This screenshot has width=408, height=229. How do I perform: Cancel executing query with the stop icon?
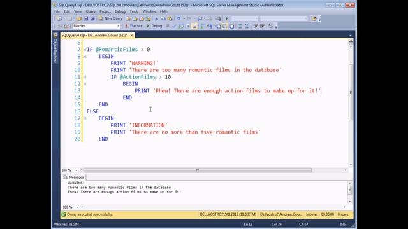[168, 26]
